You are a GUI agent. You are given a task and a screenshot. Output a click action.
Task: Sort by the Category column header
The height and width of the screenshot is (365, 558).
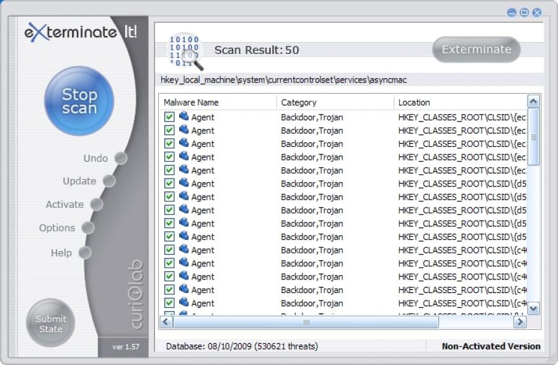[335, 102]
